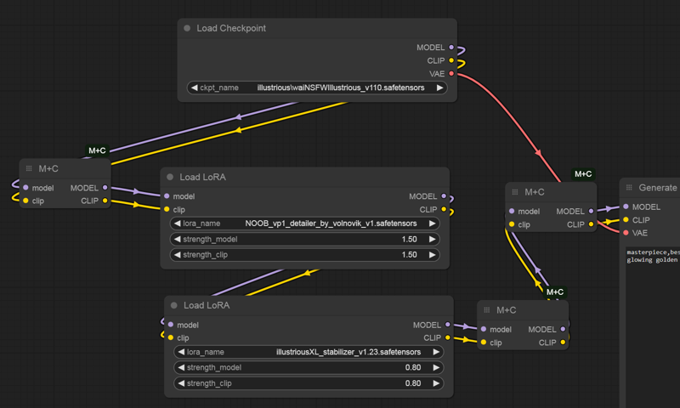Click CLIP input port on Generate node
The width and height of the screenshot is (680, 408).
click(x=626, y=220)
